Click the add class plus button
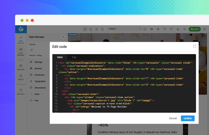209x135 pixels. (32, 50)
